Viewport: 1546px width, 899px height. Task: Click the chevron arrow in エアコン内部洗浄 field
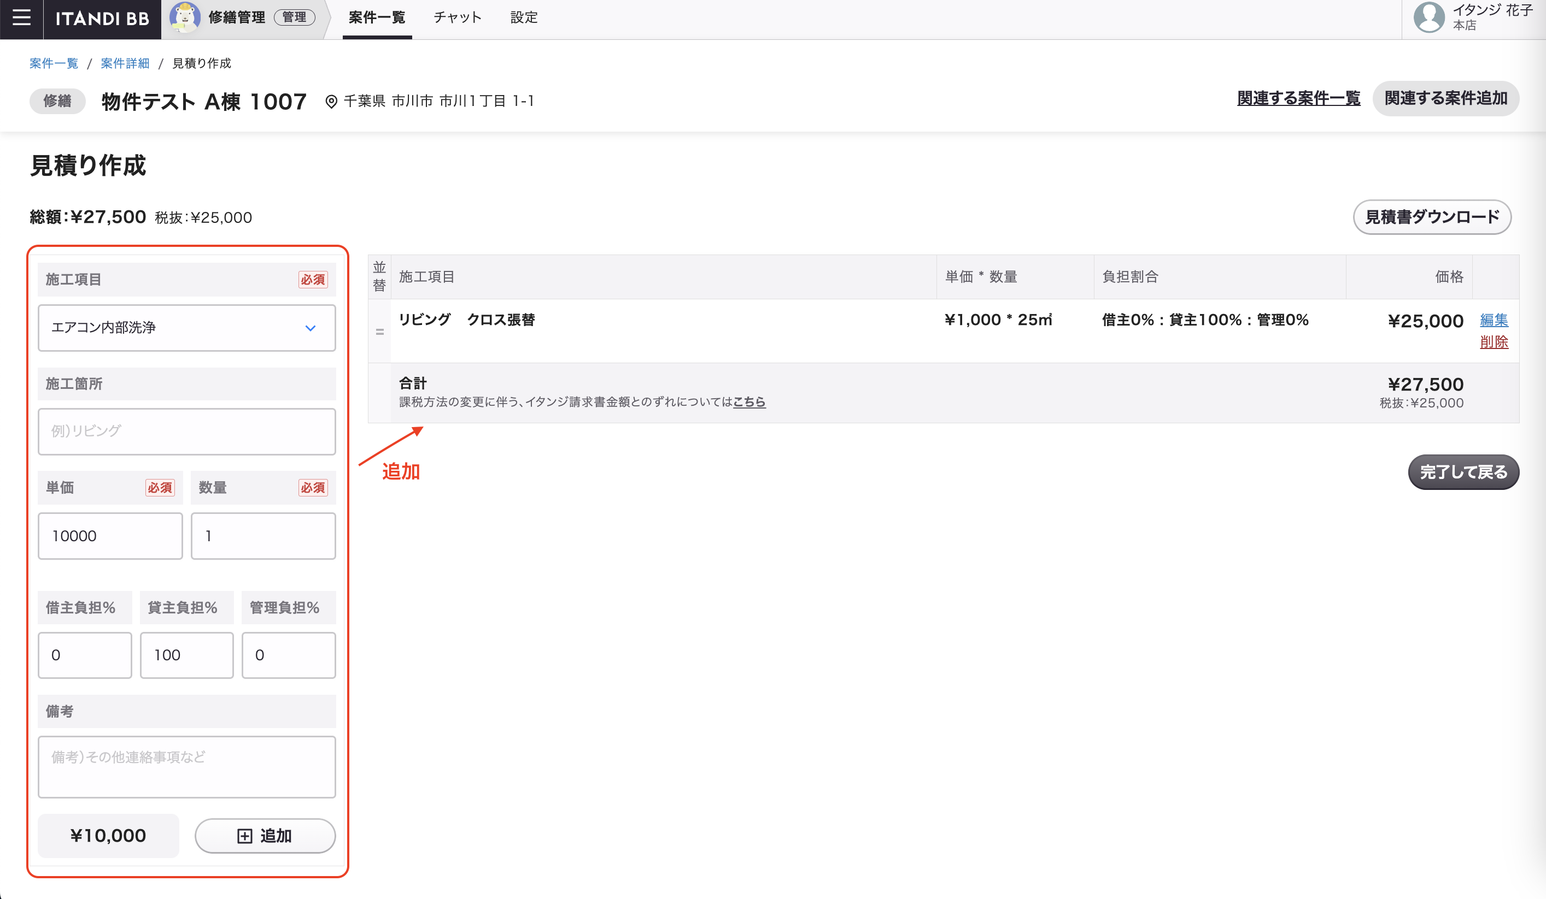pos(311,328)
